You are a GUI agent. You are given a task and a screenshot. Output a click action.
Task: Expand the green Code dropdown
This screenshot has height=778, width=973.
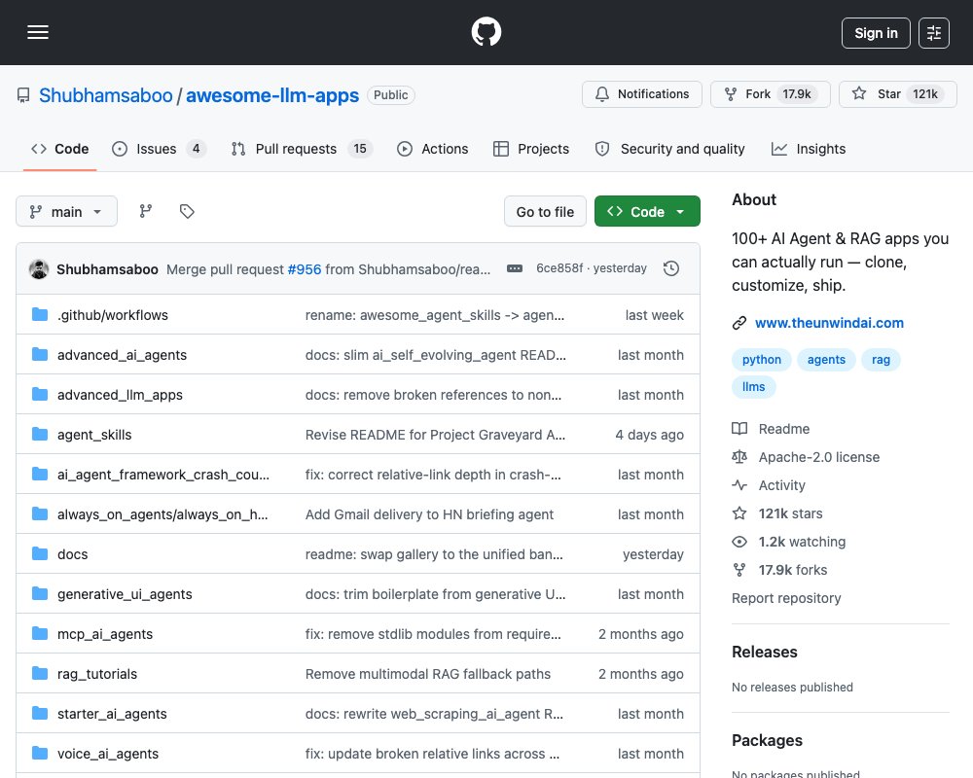coord(647,212)
